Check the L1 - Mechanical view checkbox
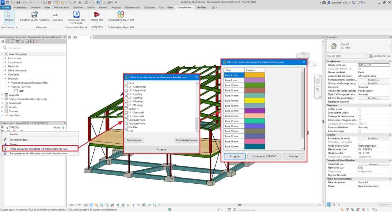The image size is (392, 212). (126, 87)
